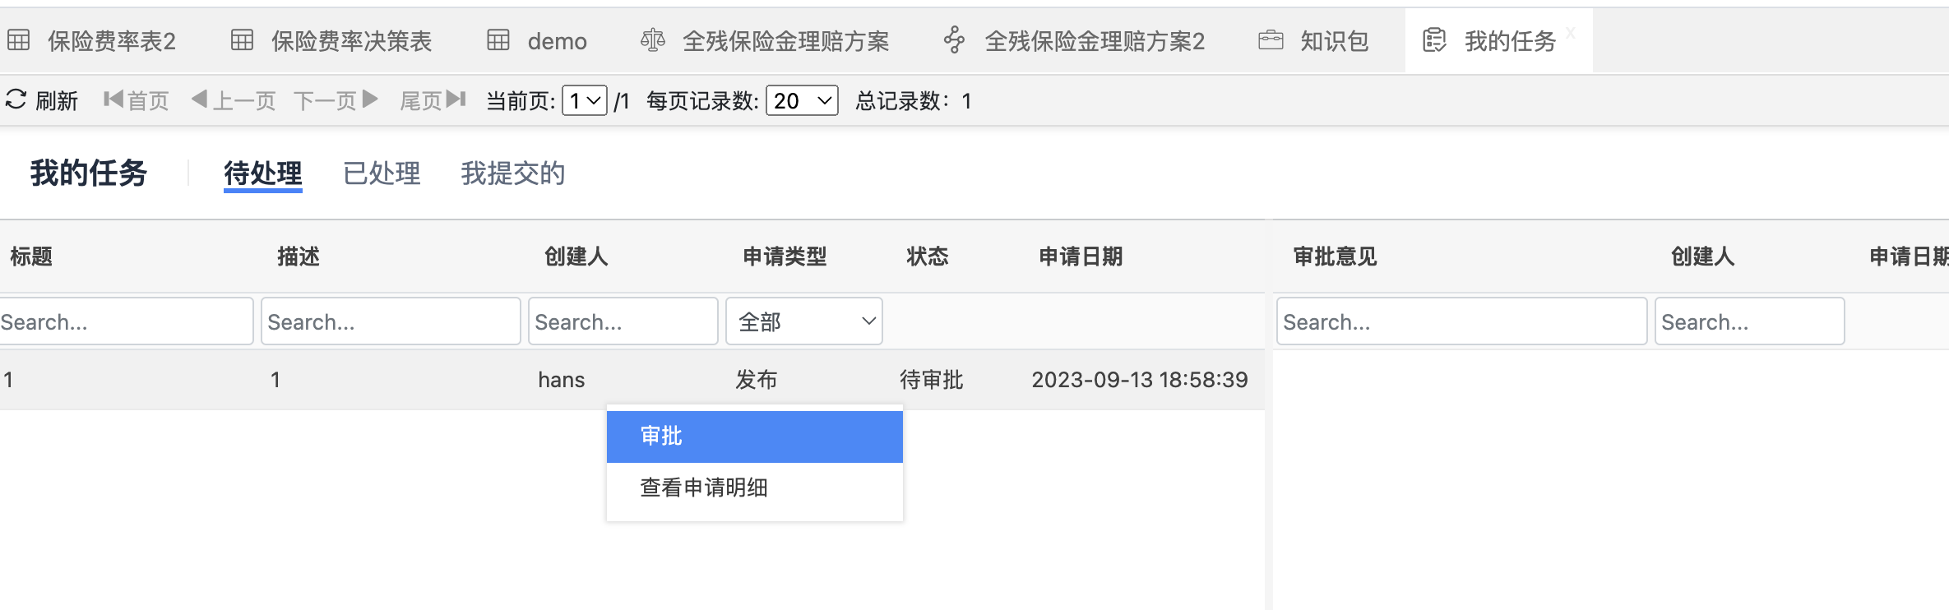Click the refresh icon in toolbar

pyautogui.click(x=16, y=99)
